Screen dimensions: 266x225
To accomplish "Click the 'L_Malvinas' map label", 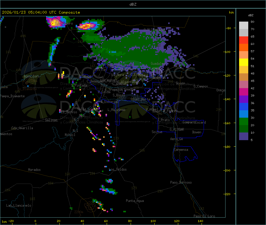I will click(x=116, y=110).
